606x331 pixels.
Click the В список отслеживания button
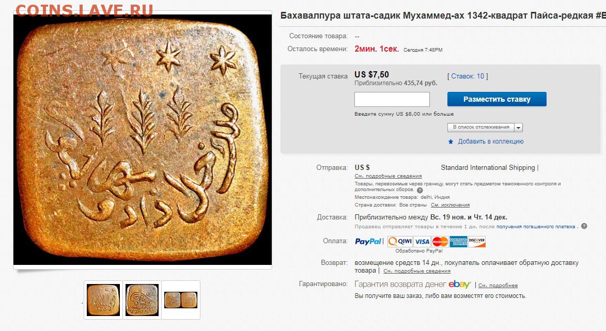(481, 127)
